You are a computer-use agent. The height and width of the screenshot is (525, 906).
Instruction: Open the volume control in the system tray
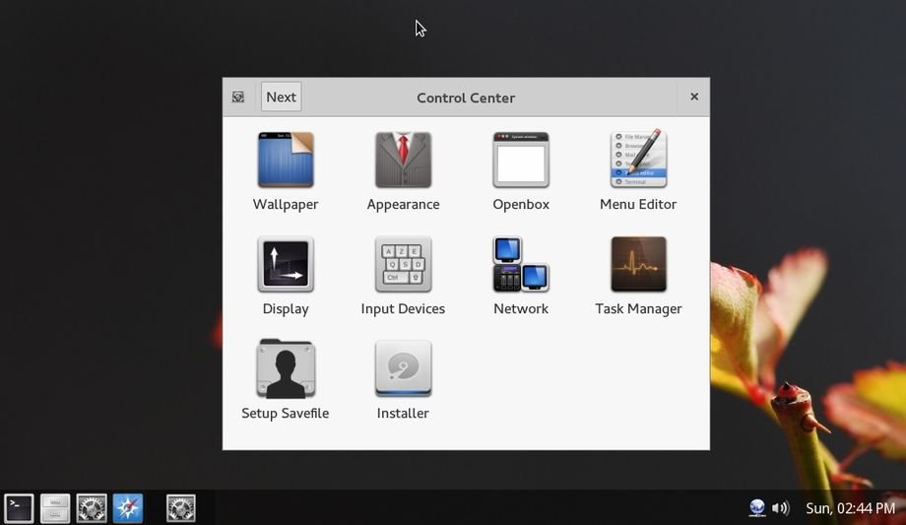click(780, 508)
